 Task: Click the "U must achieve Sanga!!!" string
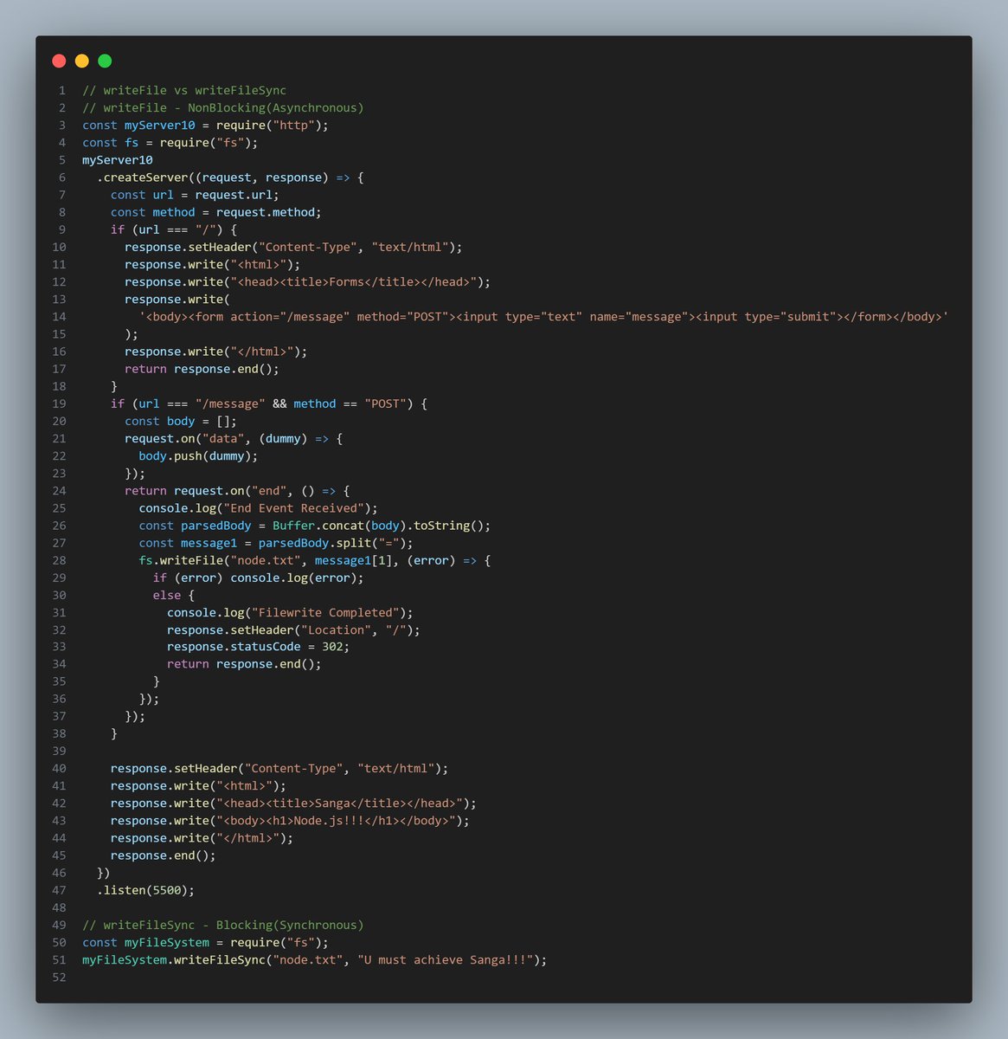tap(441, 959)
